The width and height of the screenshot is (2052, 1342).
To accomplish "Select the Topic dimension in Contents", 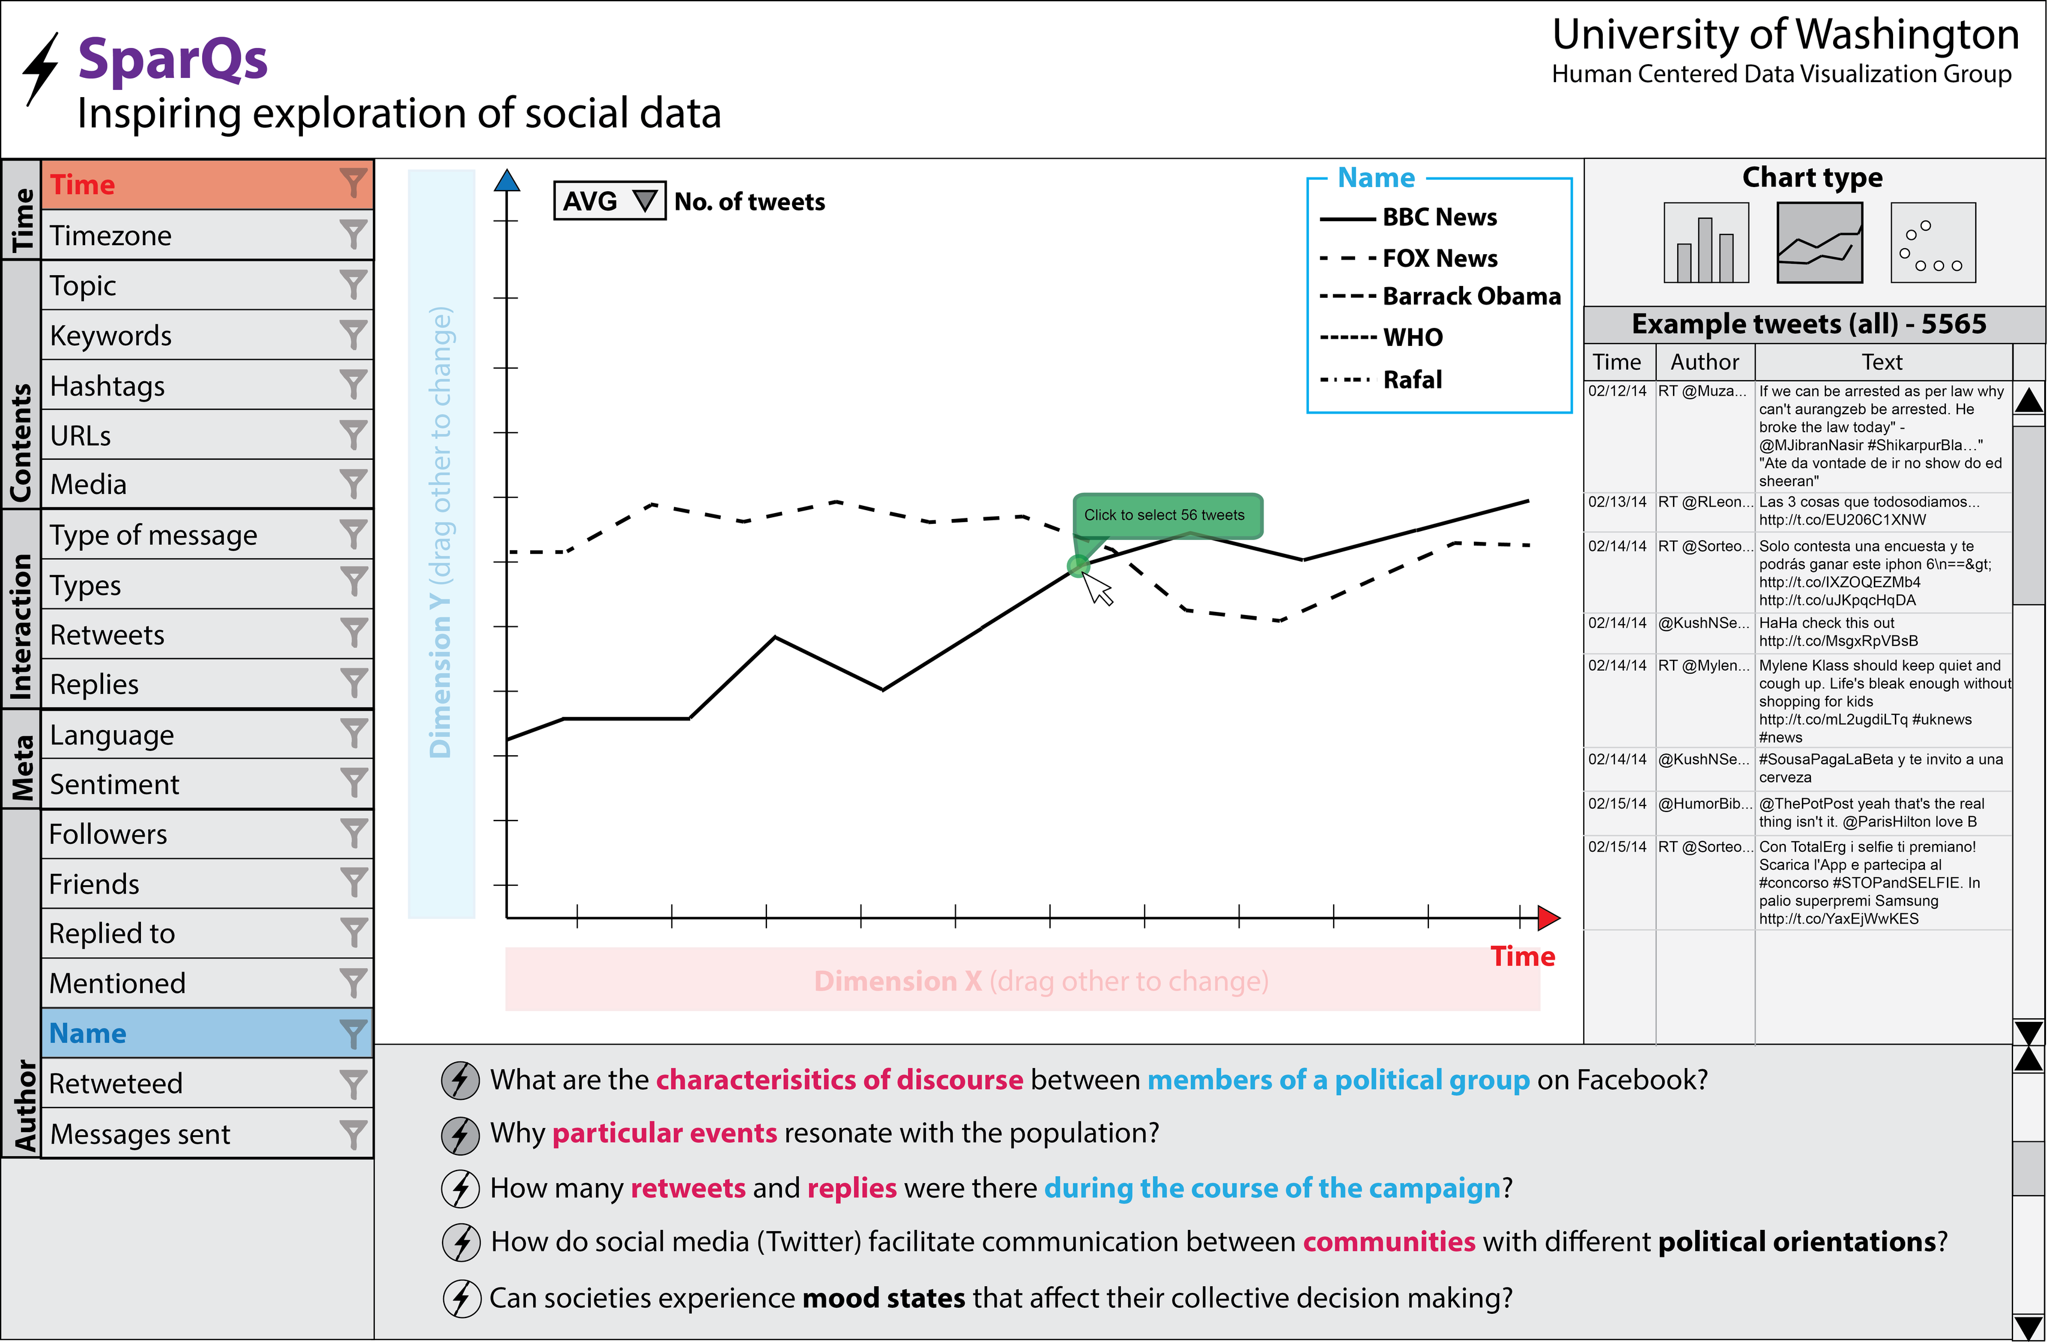I will click(x=208, y=285).
